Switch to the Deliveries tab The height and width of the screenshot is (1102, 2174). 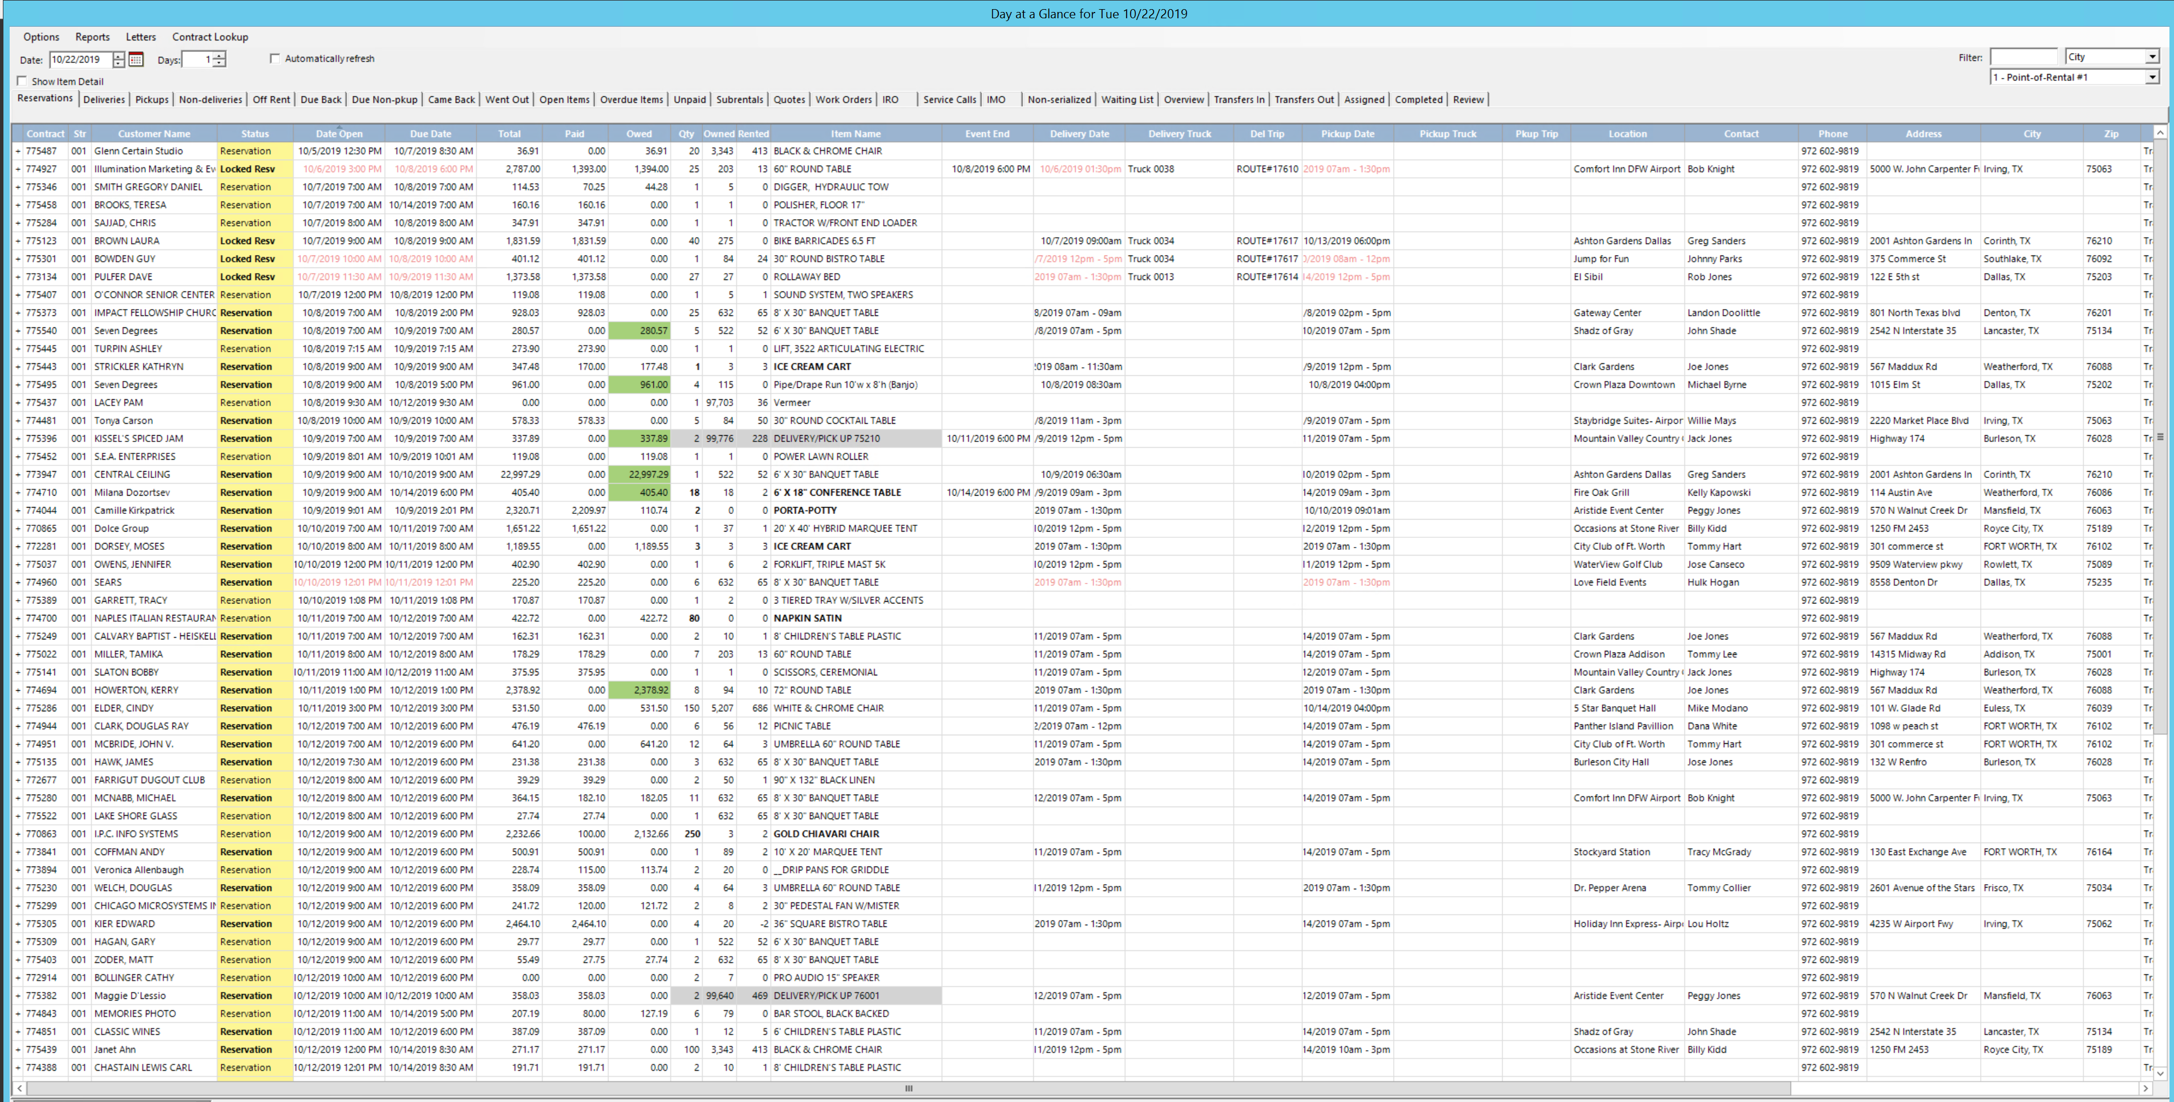(104, 100)
